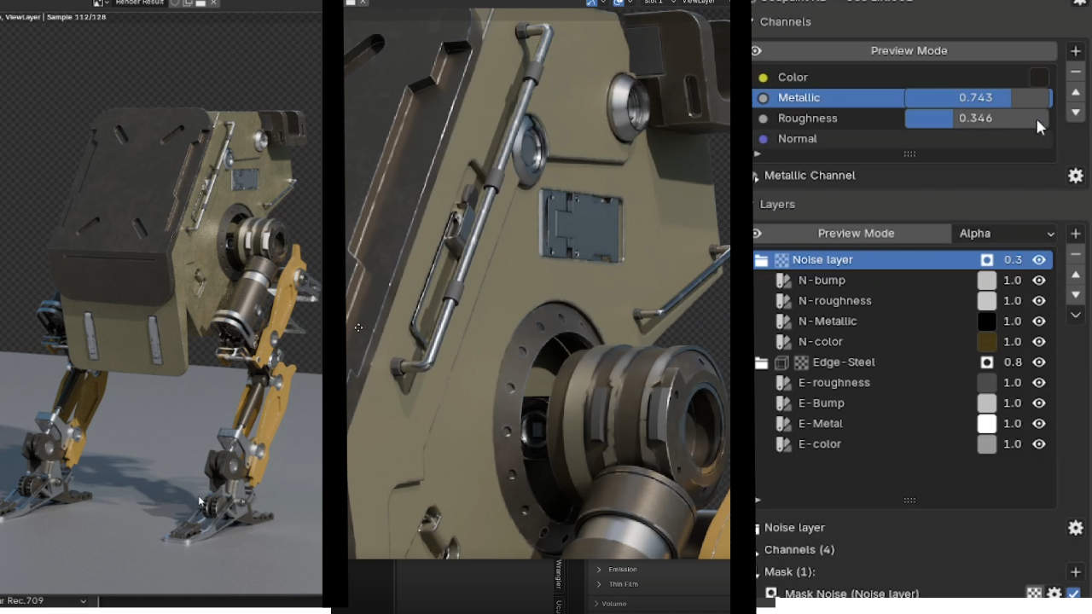Click the Noise layer mask icon
The image size is (1092, 614).
click(987, 260)
